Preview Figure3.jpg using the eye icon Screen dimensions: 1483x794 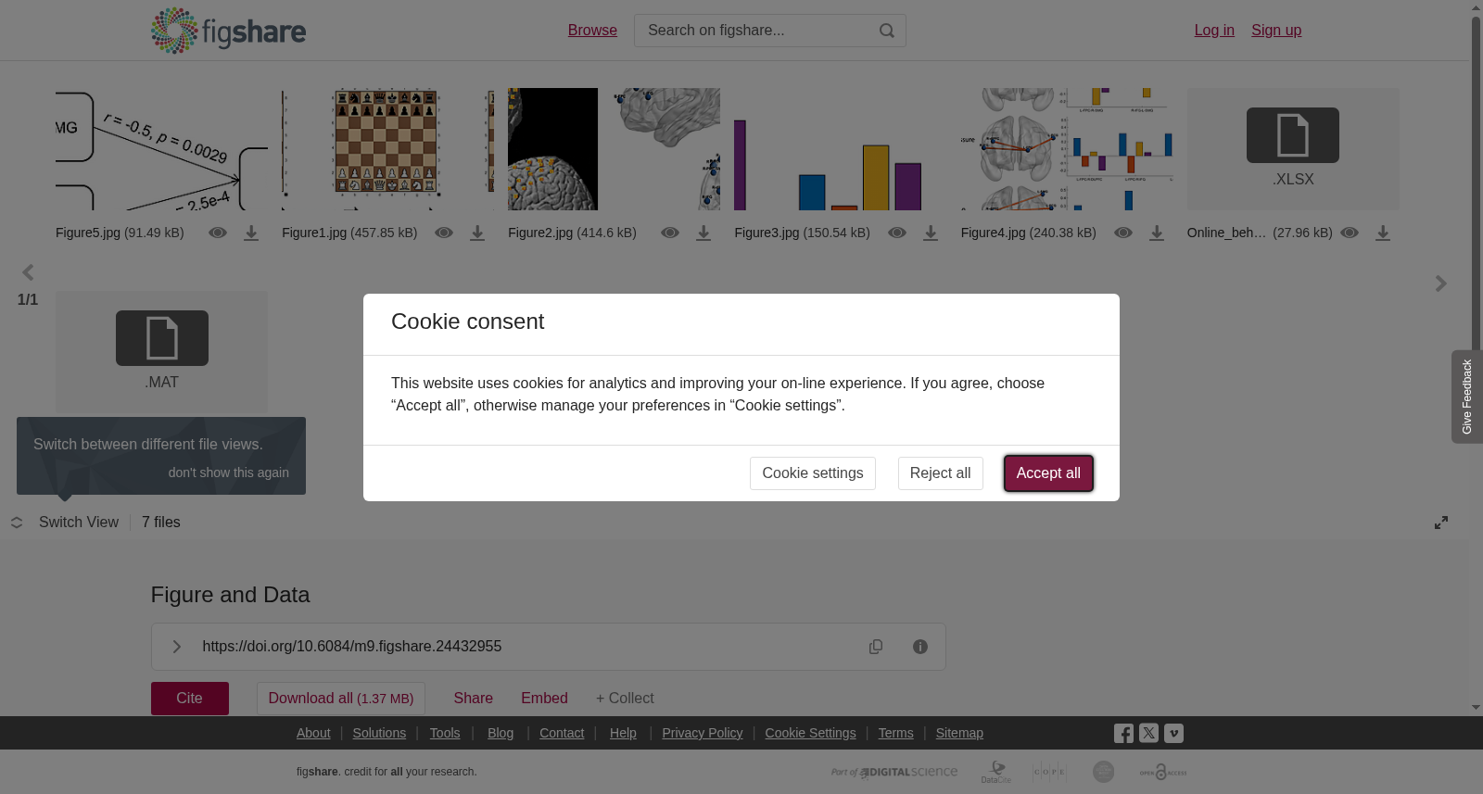897,233
